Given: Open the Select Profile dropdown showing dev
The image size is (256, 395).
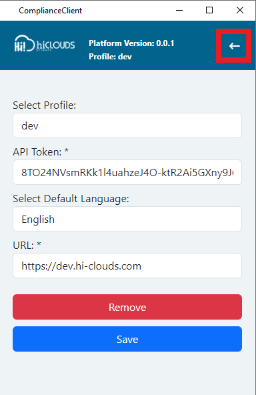Looking at the screenshot, I should point(127,125).
